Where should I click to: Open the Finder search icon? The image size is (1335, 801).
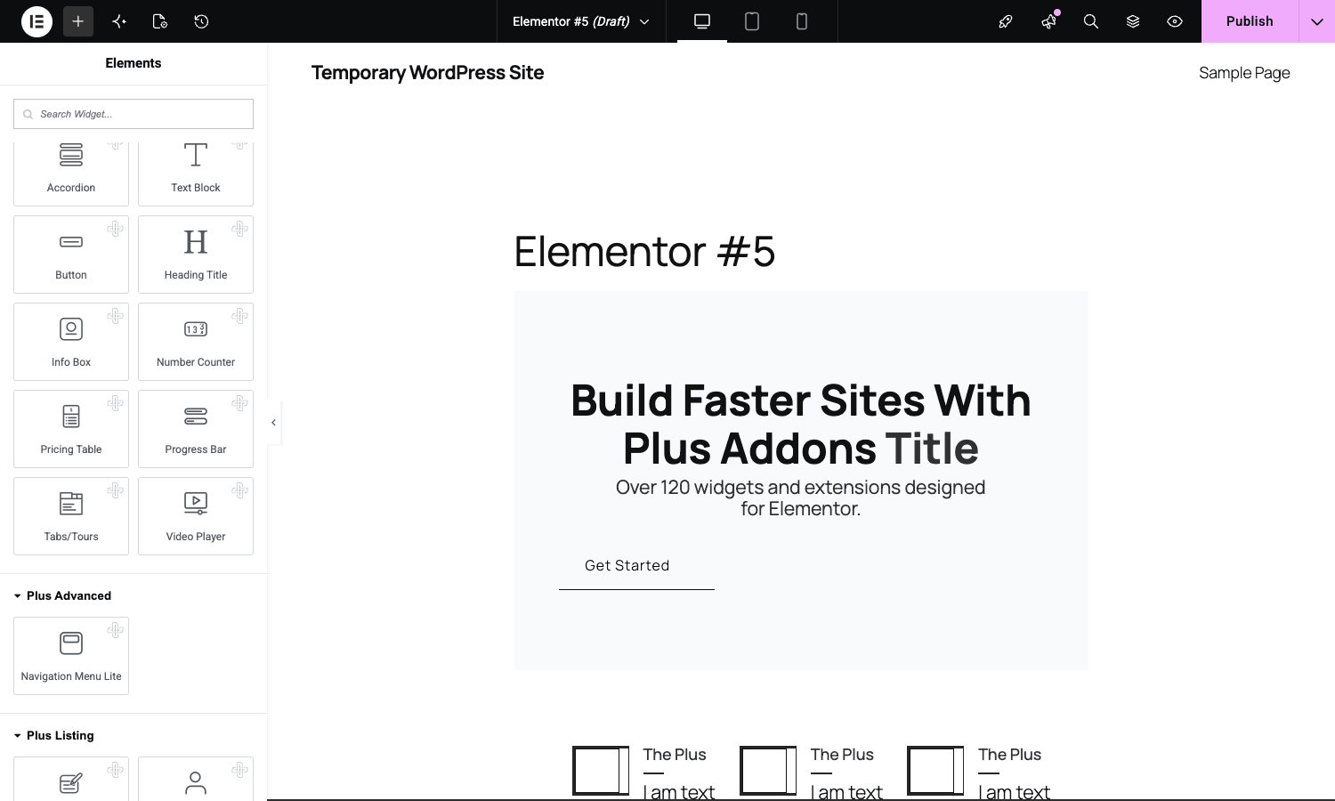pyautogui.click(x=1090, y=21)
